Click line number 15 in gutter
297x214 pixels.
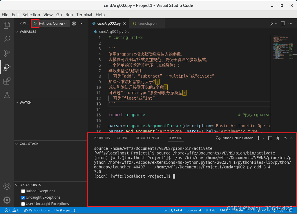(99, 115)
